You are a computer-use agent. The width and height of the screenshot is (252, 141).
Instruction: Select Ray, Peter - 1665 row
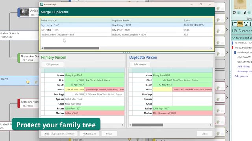(126, 30)
